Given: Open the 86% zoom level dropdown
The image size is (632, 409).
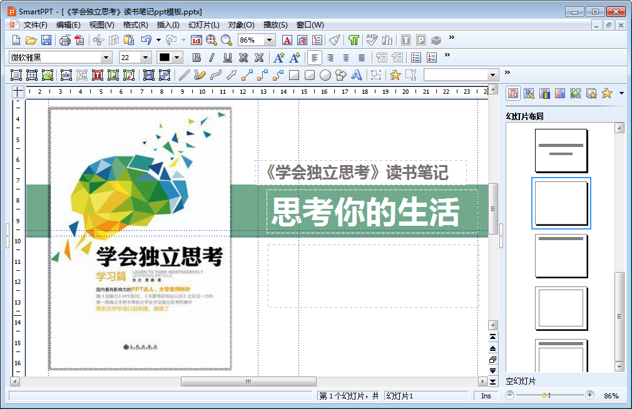Looking at the screenshot, I should coord(270,40).
